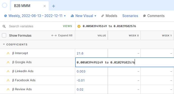Click the β Facebook Ads distribution icon
The height and width of the screenshot is (94, 174).
click(x=8, y=80)
